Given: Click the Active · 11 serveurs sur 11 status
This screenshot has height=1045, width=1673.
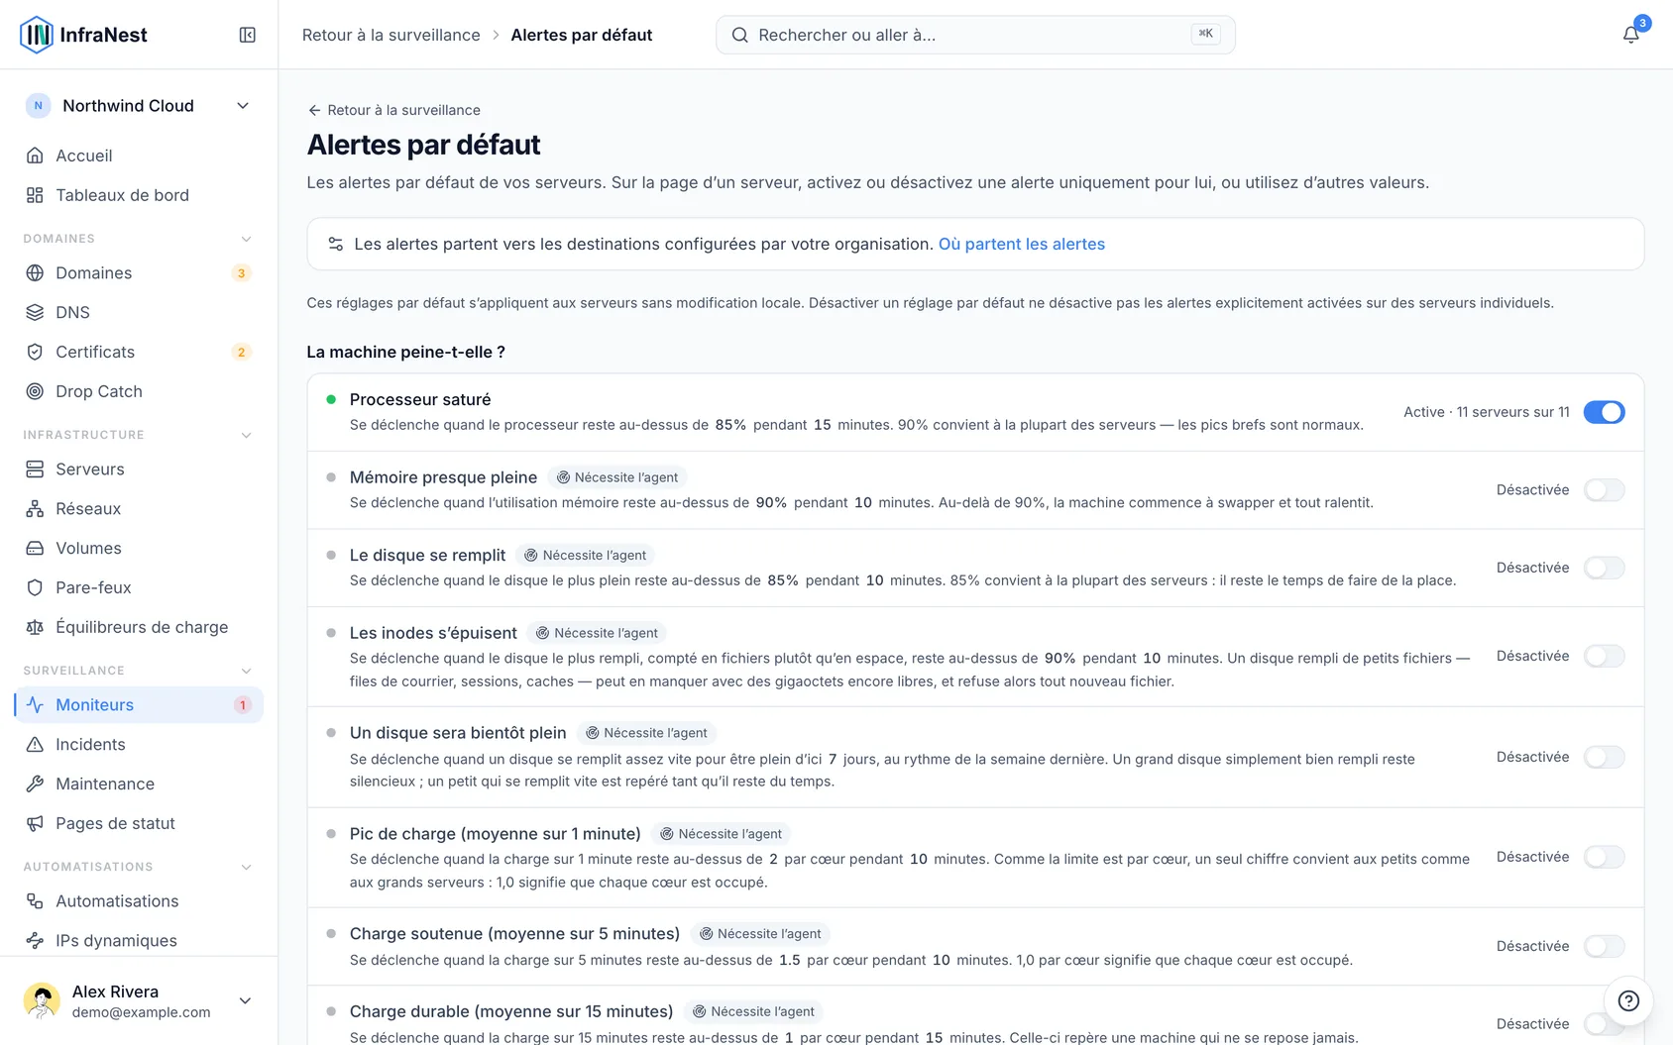Looking at the screenshot, I should 1486,412.
